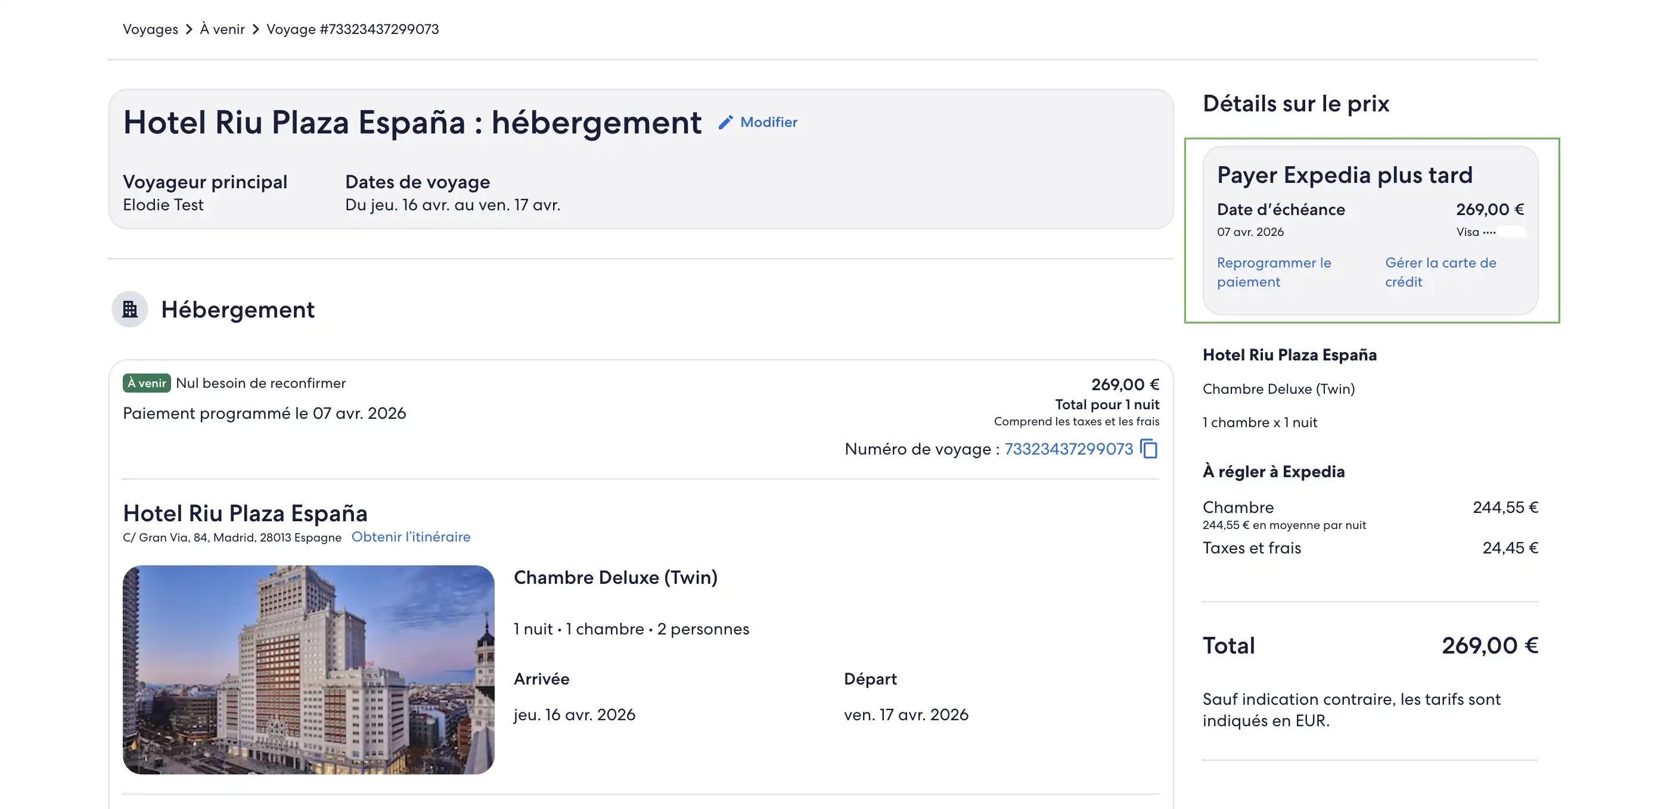Click the "Date d'échéance" payment due date

[1281, 209]
